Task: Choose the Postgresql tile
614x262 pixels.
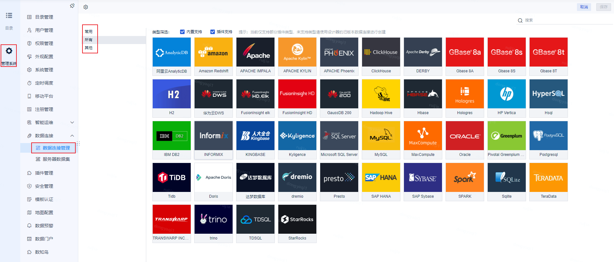Action: point(549,140)
